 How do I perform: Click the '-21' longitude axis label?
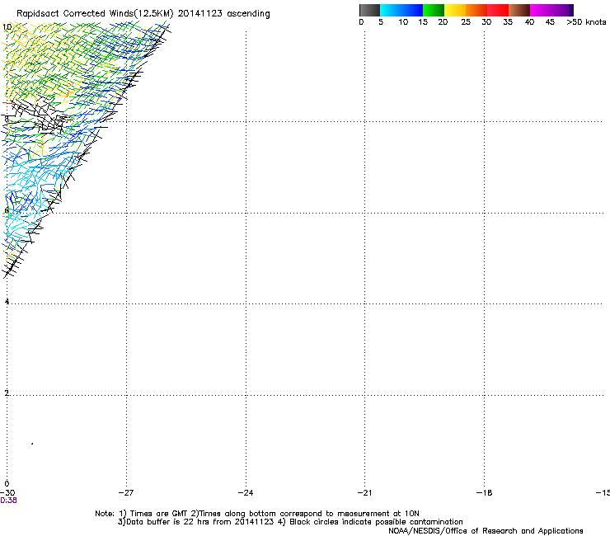(x=364, y=493)
